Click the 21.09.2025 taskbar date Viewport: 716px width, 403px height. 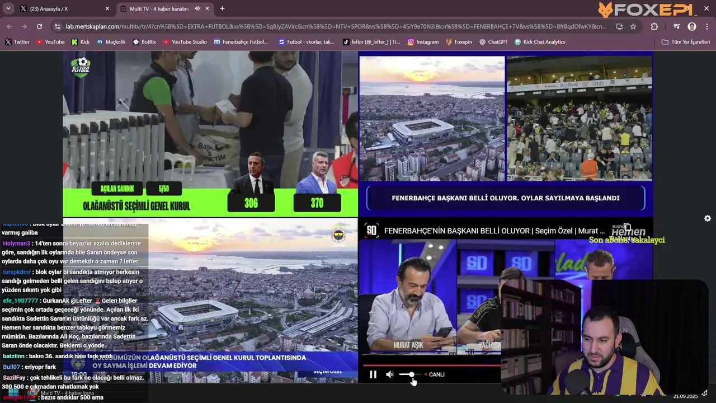[685, 396]
